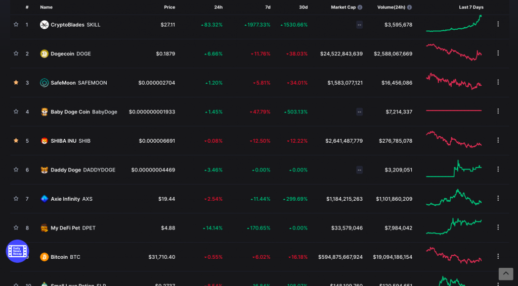Image resolution: width=518 pixels, height=286 pixels.
Task: Unstar SafeMoon from the watchlist
Action: coord(16,82)
